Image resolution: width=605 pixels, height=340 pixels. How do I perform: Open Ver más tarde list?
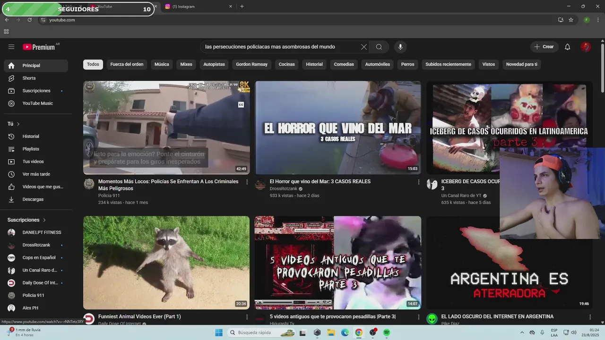[36, 174]
